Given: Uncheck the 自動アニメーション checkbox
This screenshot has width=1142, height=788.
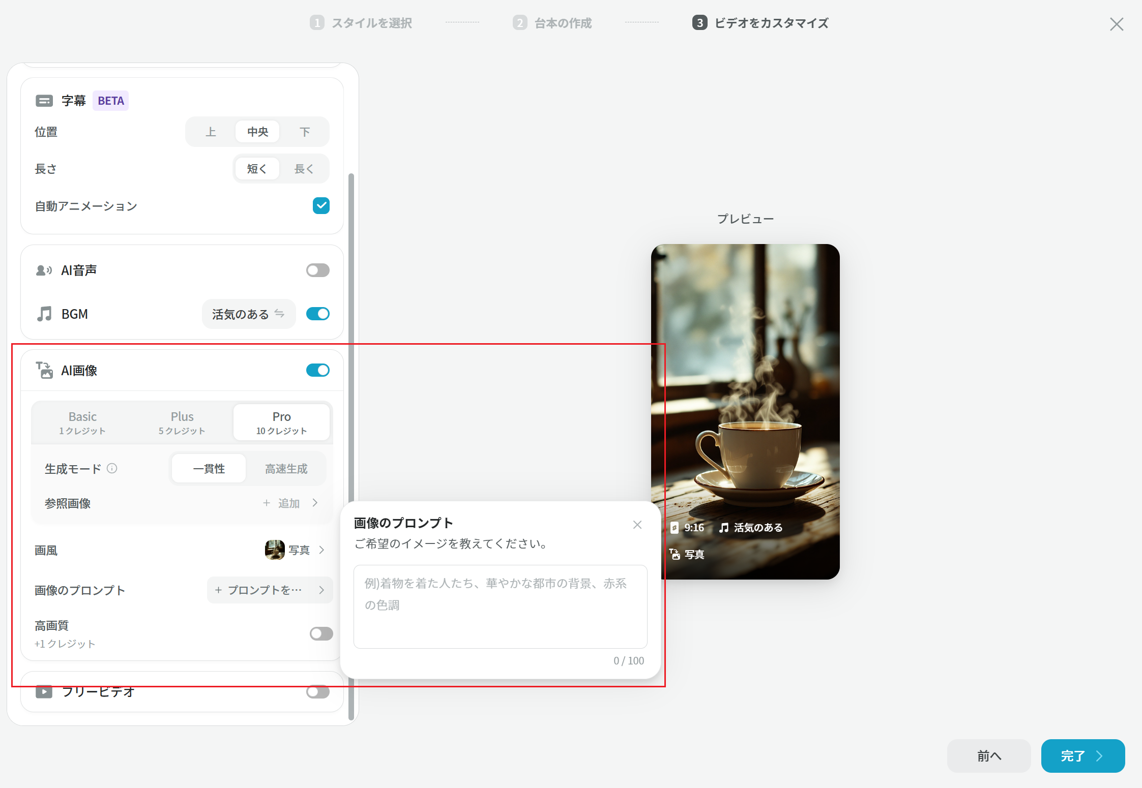Looking at the screenshot, I should (321, 206).
